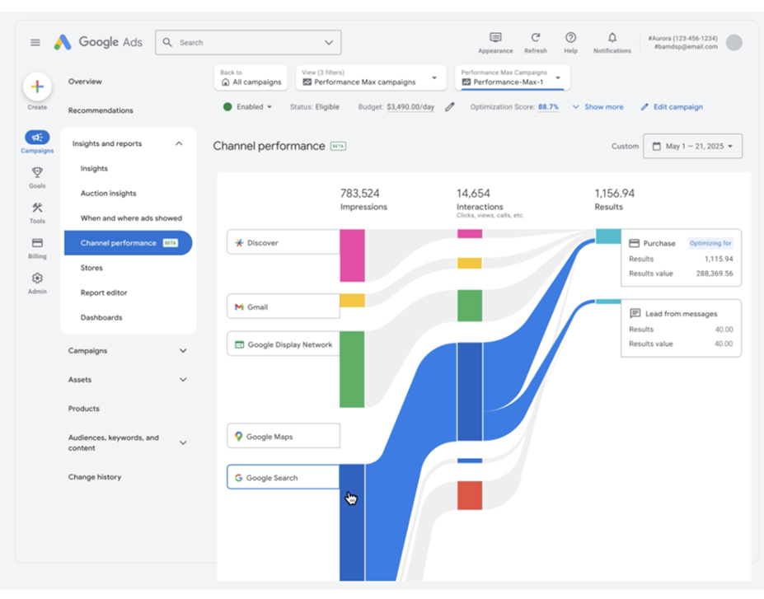Open Recommendations page
Screen dimensions: 764x599
pyautogui.click(x=101, y=110)
